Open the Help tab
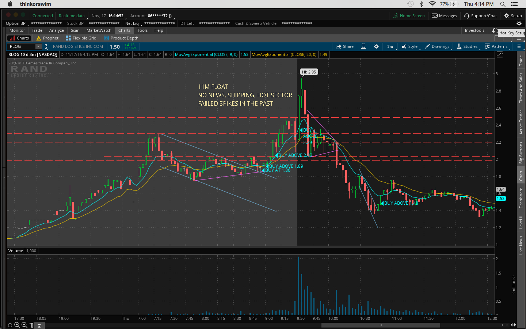 click(159, 30)
